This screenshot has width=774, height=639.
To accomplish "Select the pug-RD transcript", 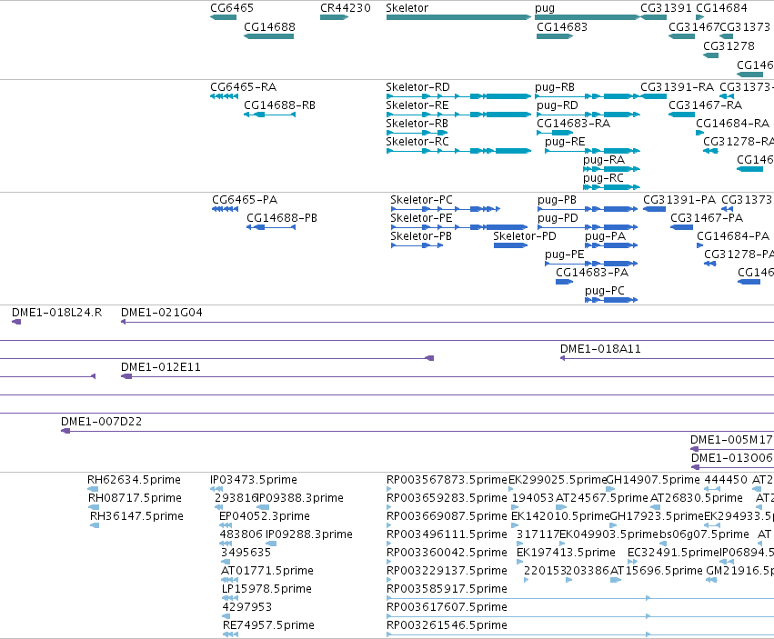I will 588,115.
